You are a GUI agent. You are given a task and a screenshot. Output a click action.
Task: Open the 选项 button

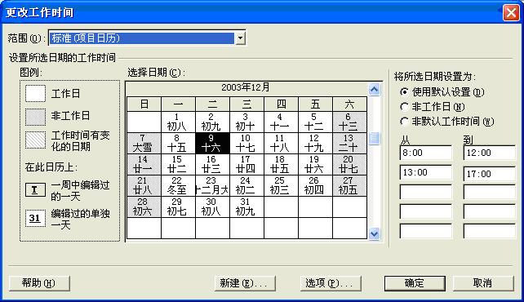click(x=331, y=283)
